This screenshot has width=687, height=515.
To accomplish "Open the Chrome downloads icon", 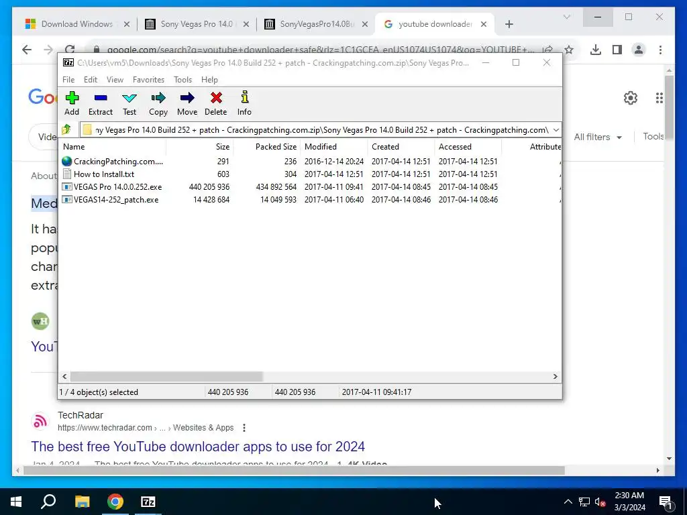I will tap(596, 50).
